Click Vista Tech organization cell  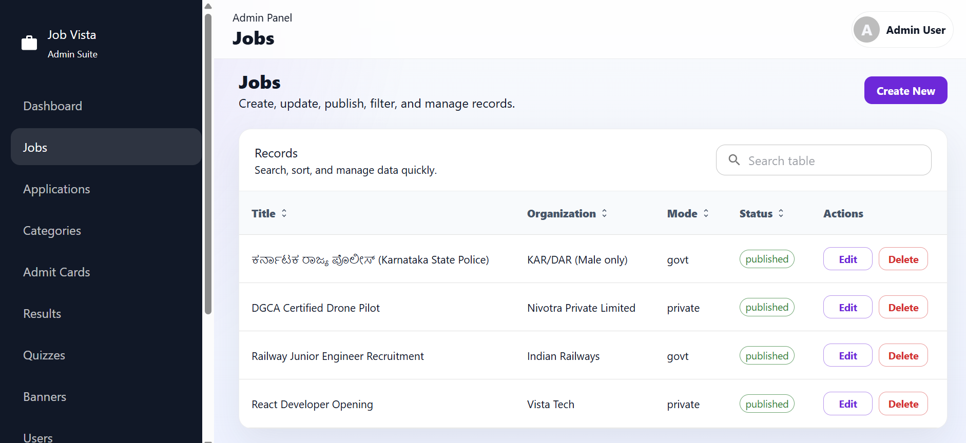click(550, 404)
